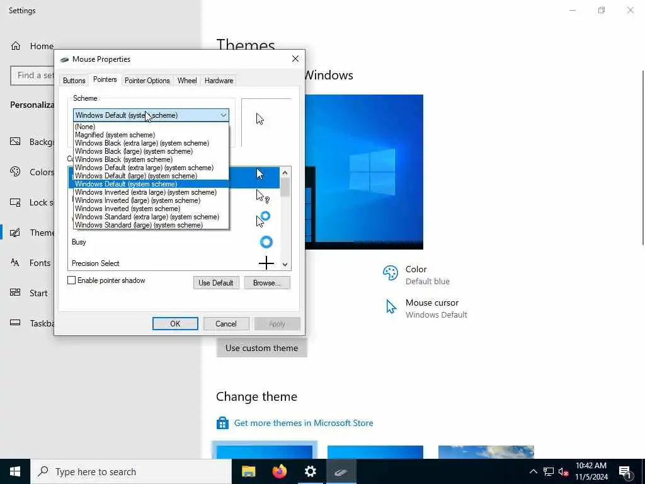Choose Windows Inverted (system scheme)

point(151,209)
